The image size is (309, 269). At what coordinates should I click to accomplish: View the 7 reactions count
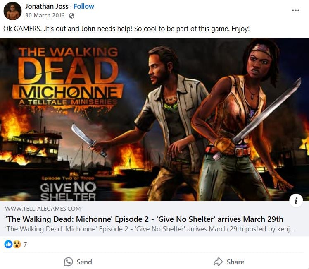pos(25,245)
